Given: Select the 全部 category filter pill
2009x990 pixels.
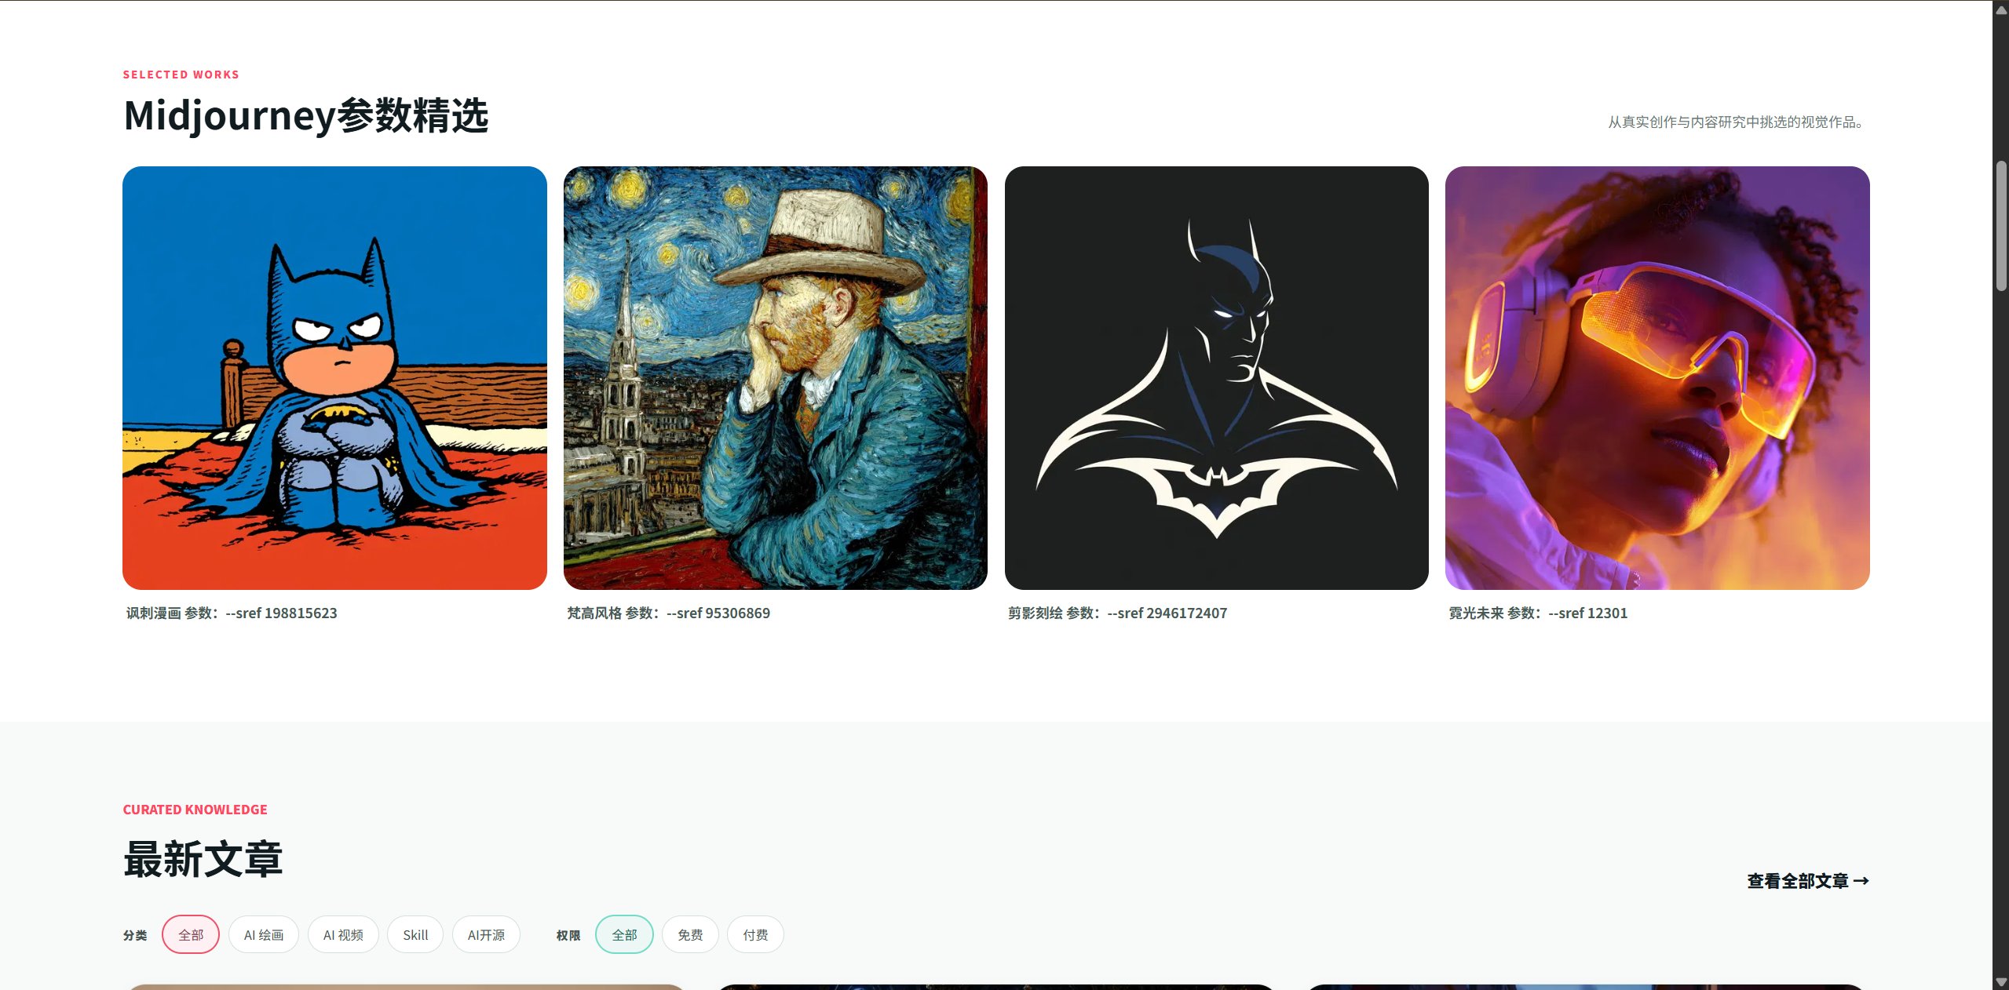Looking at the screenshot, I should [191, 934].
